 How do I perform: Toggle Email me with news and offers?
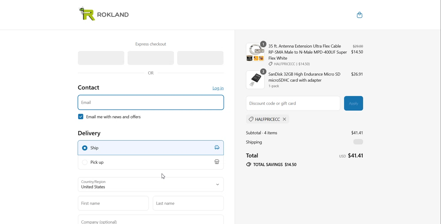click(x=81, y=117)
